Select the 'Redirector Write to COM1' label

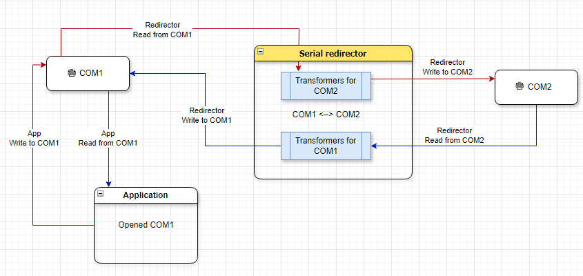click(x=207, y=115)
